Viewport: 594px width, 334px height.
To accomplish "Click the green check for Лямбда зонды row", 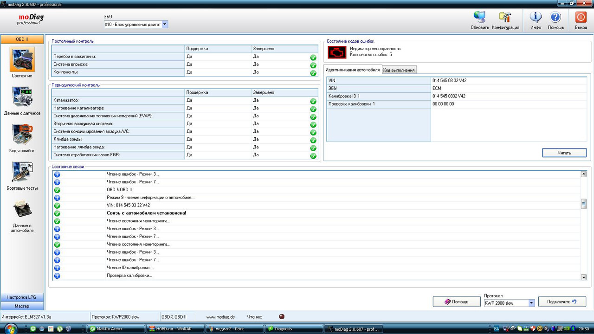I will click(x=313, y=140).
